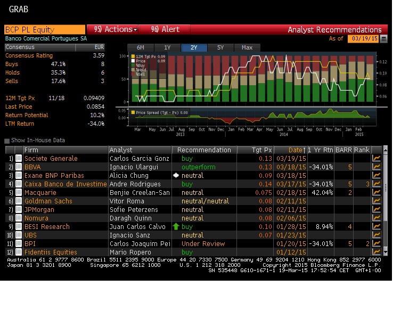Click the chart icon in the Macquarie row
Image resolution: width=409 pixels, height=327 pixels.
tap(377, 193)
